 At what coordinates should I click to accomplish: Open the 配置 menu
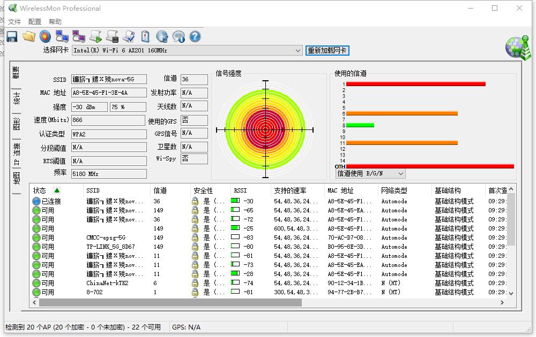pos(35,22)
